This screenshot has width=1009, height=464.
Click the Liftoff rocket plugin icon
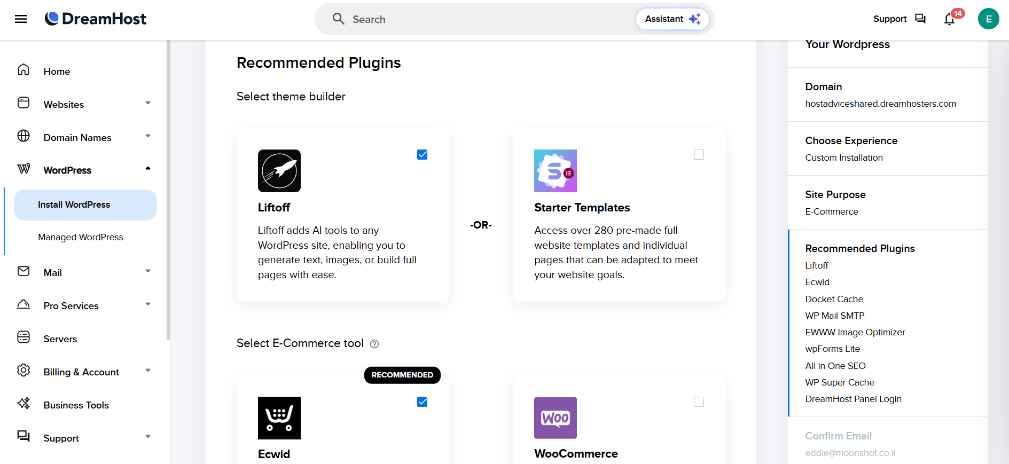coord(279,171)
